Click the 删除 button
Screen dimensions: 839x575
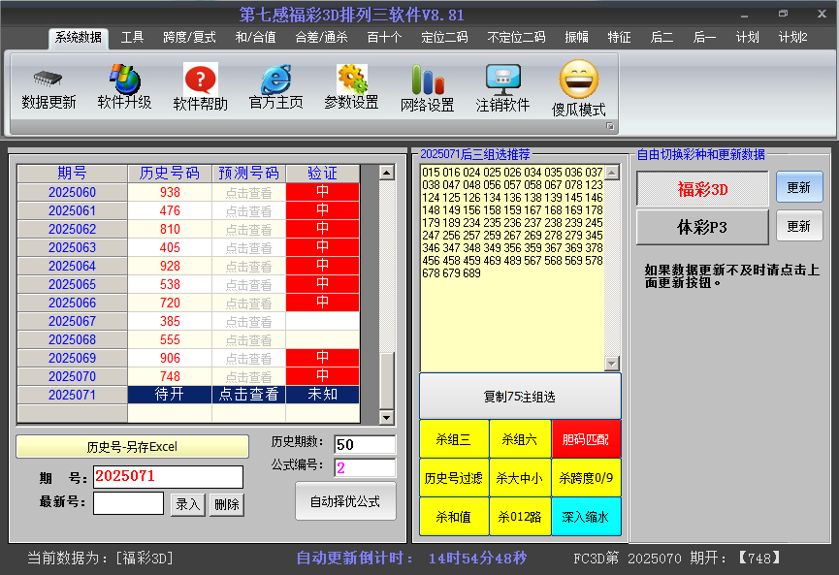coord(226,504)
